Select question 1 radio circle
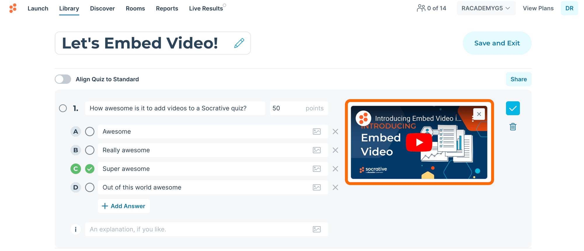584x251 pixels. coord(63,108)
